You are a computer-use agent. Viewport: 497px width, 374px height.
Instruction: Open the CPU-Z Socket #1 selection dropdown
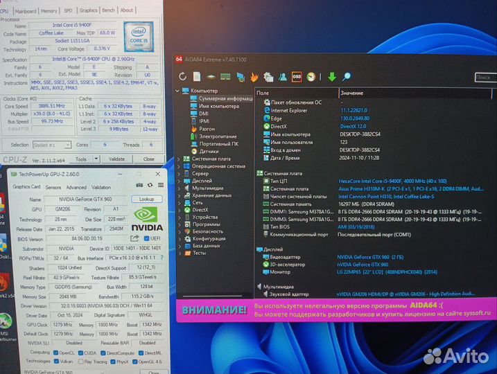tap(52, 145)
